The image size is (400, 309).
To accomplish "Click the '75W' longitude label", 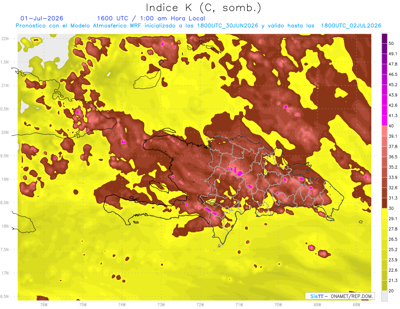I will 83,304.
